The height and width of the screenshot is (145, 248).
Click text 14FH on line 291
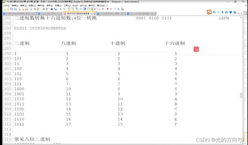[224, 18]
